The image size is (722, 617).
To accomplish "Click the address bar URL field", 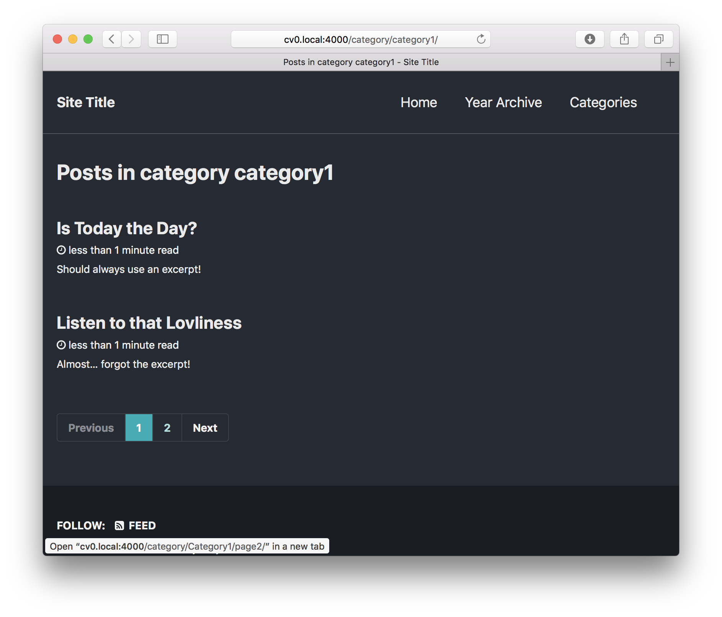I will coord(361,39).
